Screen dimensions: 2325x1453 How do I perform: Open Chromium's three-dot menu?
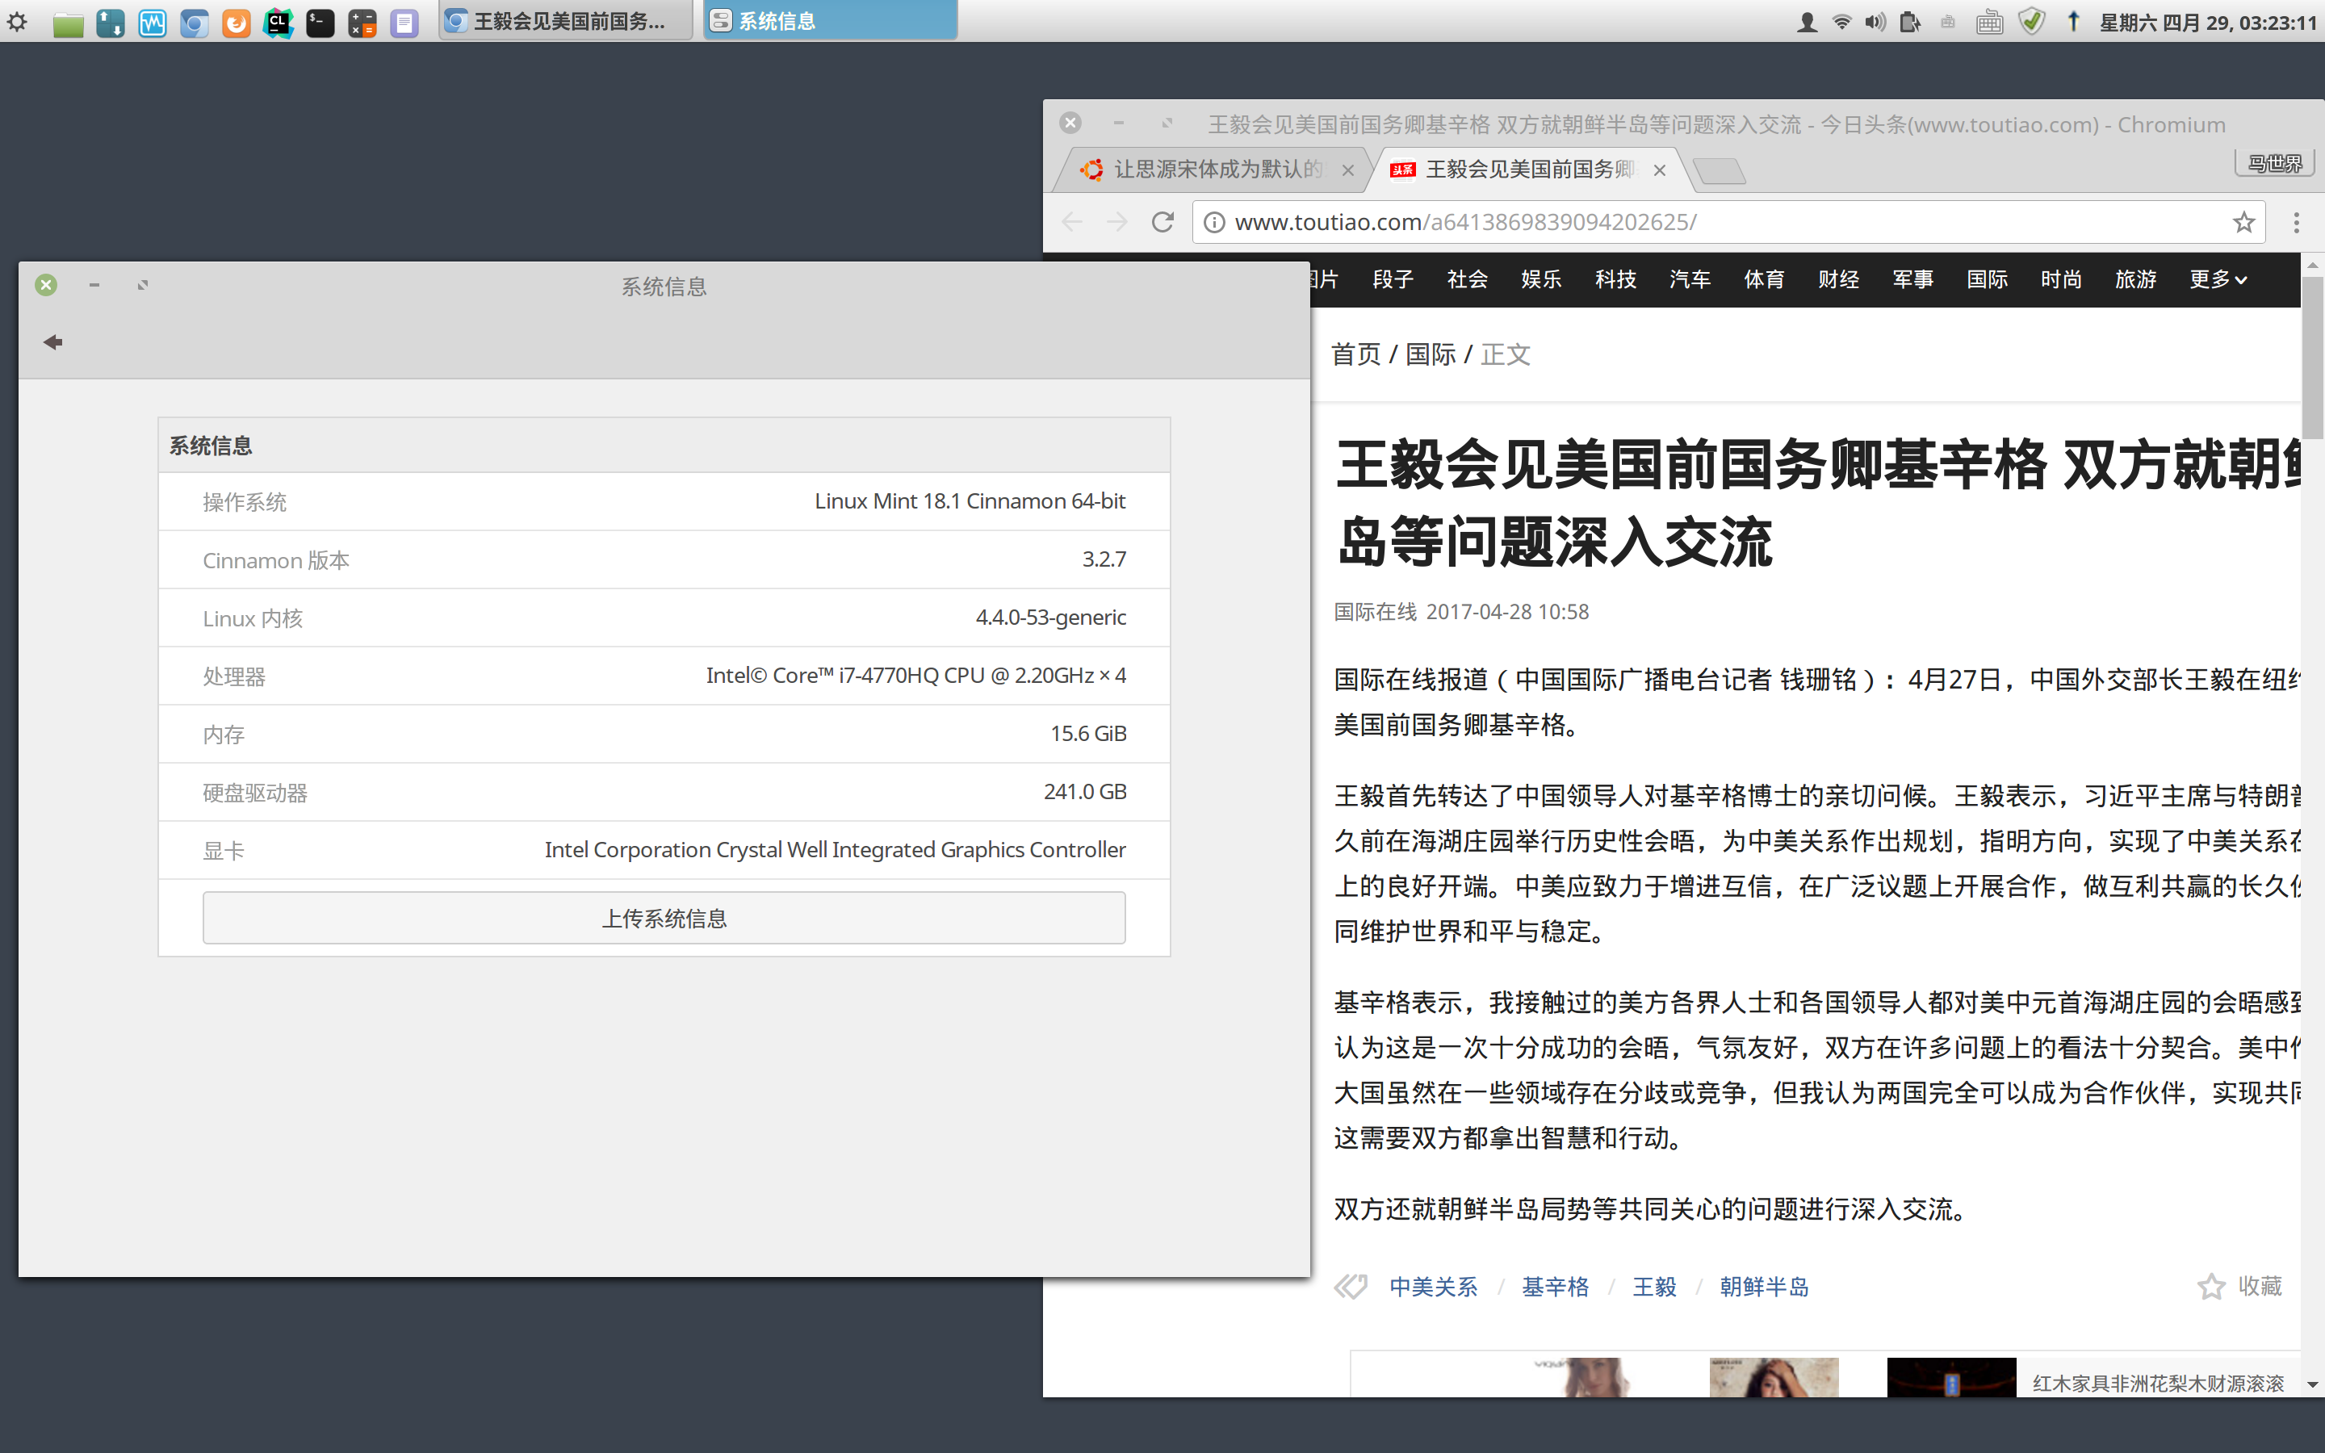coord(2296,222)
